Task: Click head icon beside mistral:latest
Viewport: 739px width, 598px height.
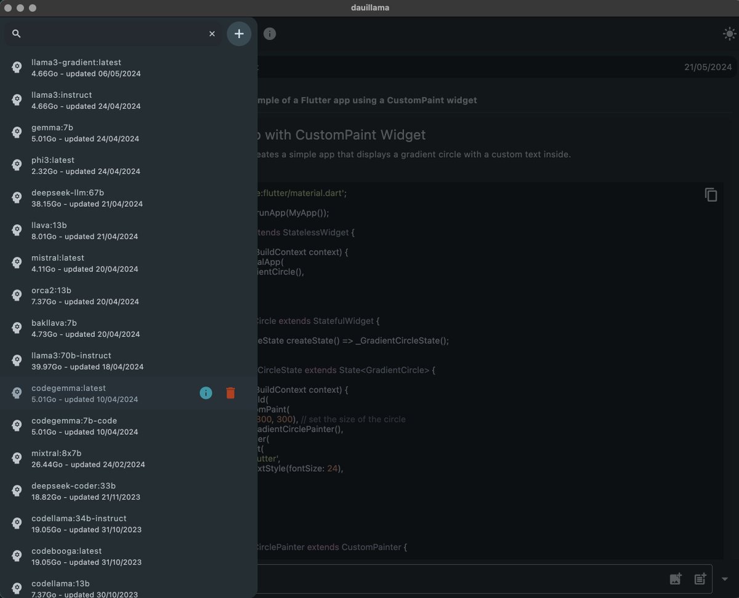Action: 17,263
